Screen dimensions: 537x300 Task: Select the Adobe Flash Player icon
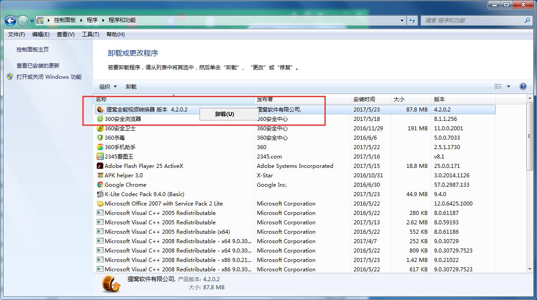100,166
